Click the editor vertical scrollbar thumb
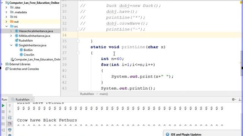 pos(241,63)
